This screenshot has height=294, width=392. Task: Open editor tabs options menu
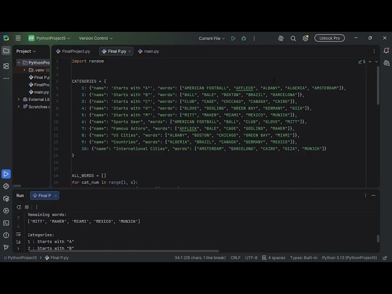pyautogui.click(x=374, y=51)
